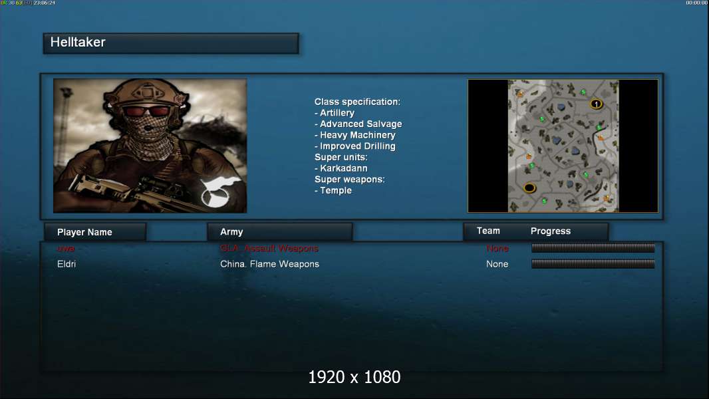Screen dimensions: 709x399
Task: Click the Army column header
Action: [x=280, y=232]
